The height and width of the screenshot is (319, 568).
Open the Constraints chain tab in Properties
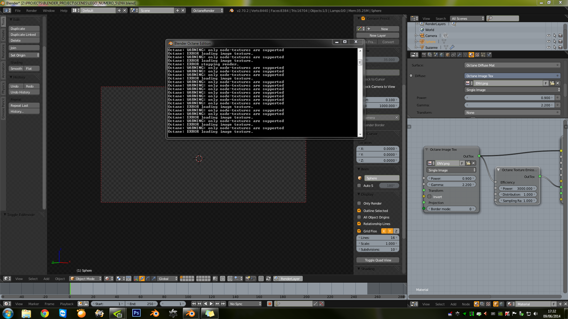click(x=453, y=55)
